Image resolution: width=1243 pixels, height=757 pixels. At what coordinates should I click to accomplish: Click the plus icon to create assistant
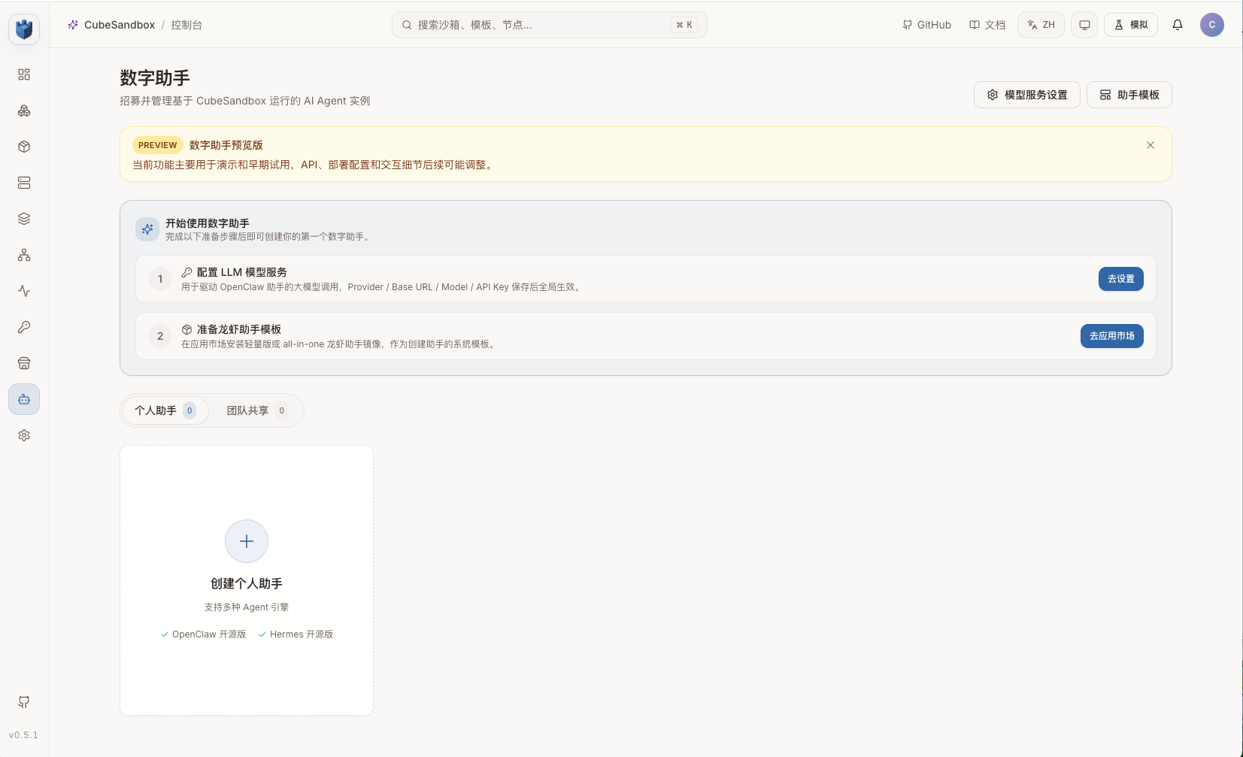[x=247, y=541]
